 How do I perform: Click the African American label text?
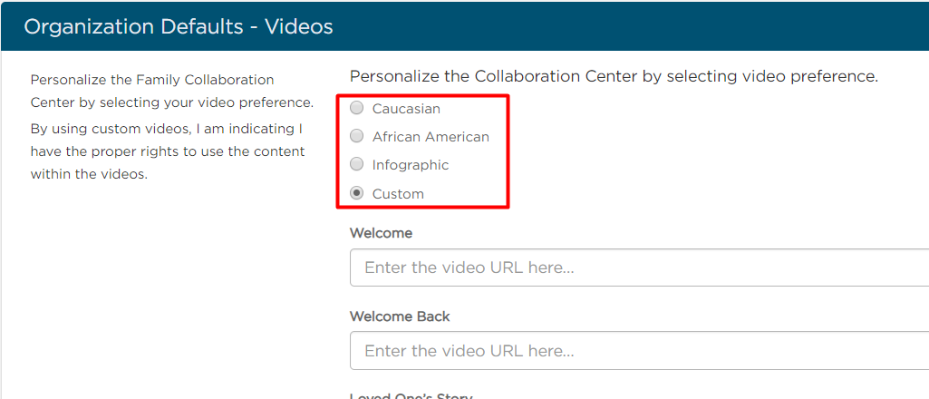(431, 137)
